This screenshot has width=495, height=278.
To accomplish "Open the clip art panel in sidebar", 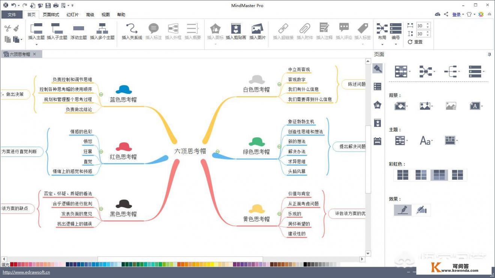I will [x=378, y=123].
